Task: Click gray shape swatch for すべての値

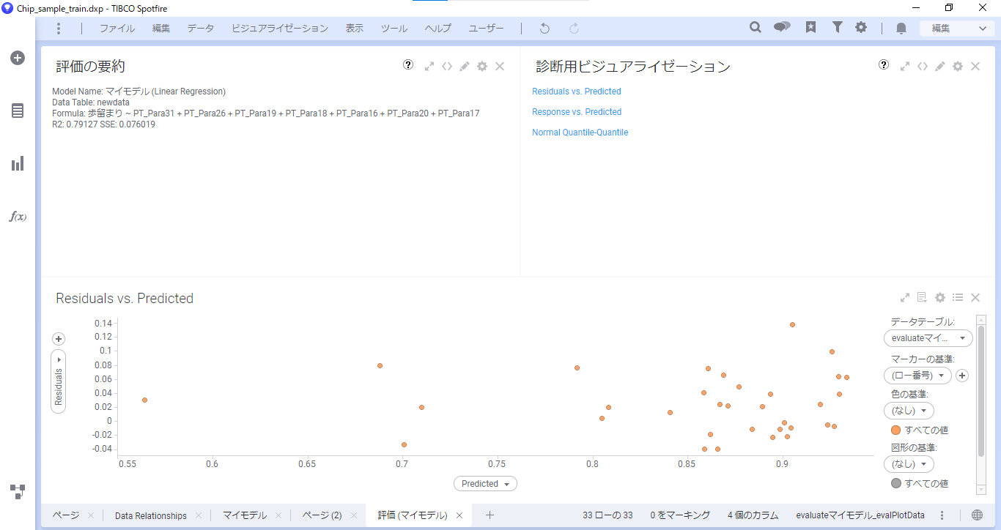Action: [895, 483]
